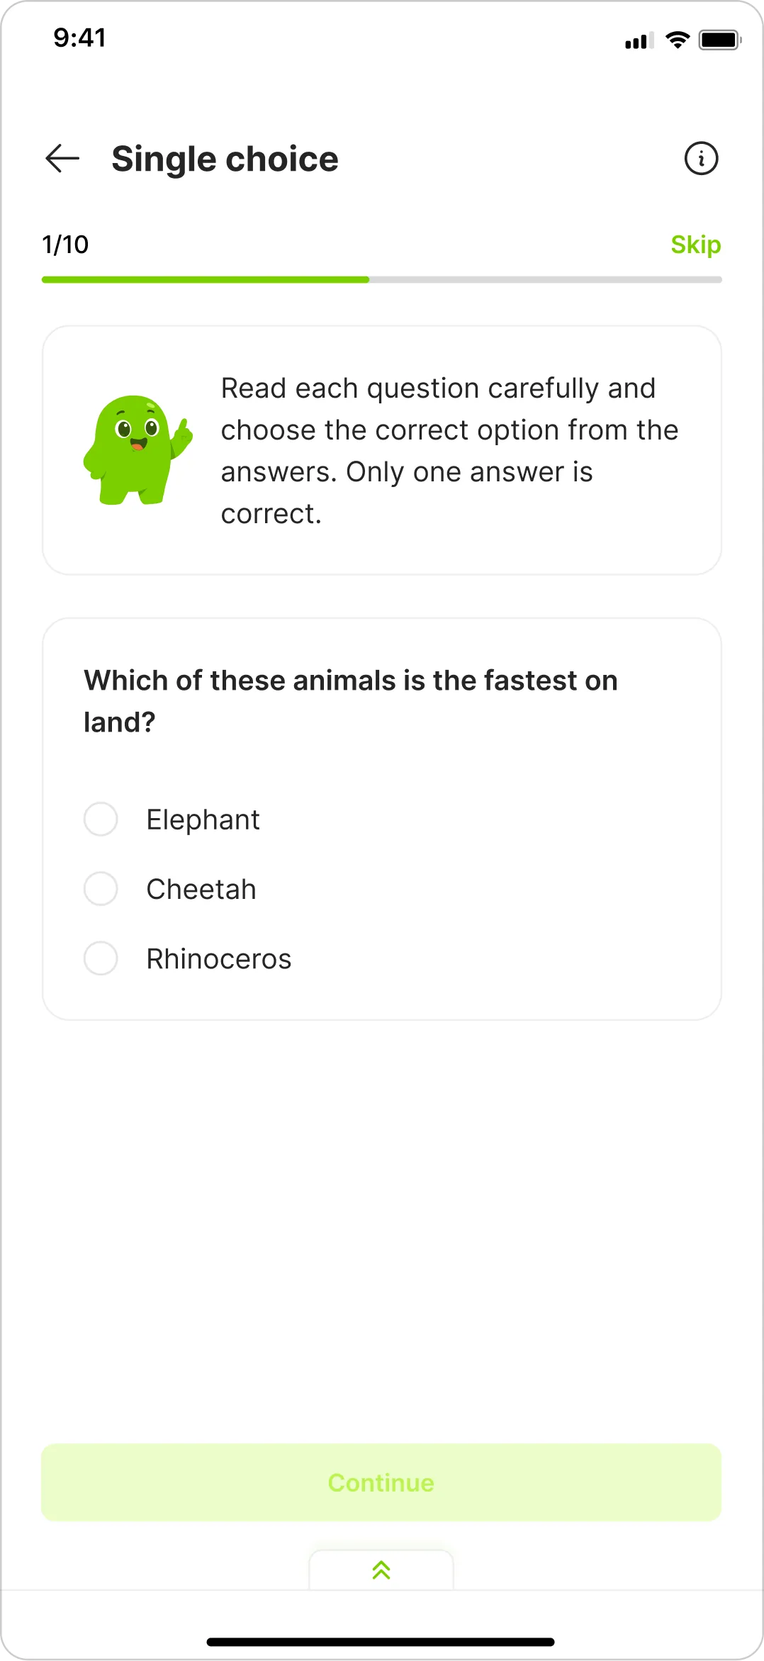Tap the battery indicator icon
Viewport: 764px width, 1661px height.
[719, 40]
